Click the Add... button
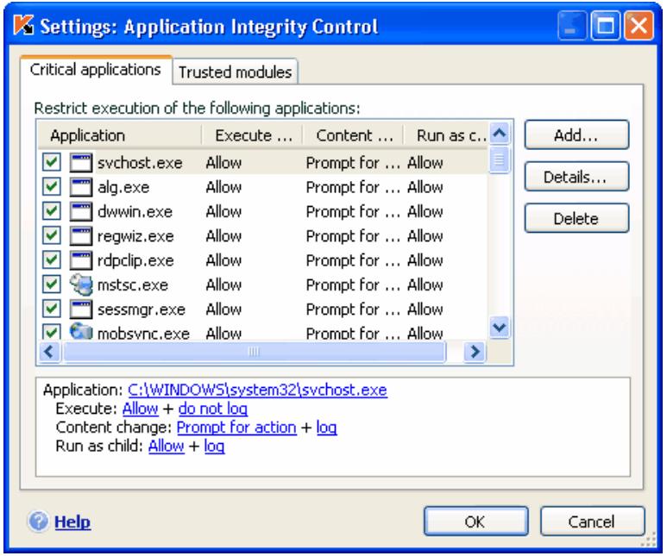This screenshot has height=556, width=667. (576, 135)
